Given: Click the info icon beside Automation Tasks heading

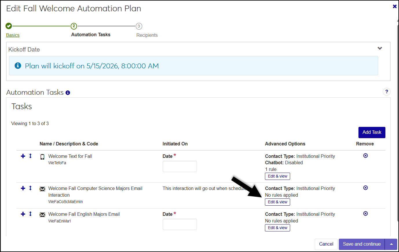Looking at the screenshot, I should click(68, 93).
